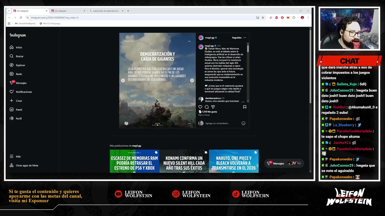The image size is (385, 216).
Task: Open the Explorar compass icon
Action: [x=11, y=65]
